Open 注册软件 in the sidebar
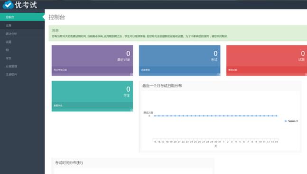The height and width of the screenshot is (174, 307). [x=22, y=74]
